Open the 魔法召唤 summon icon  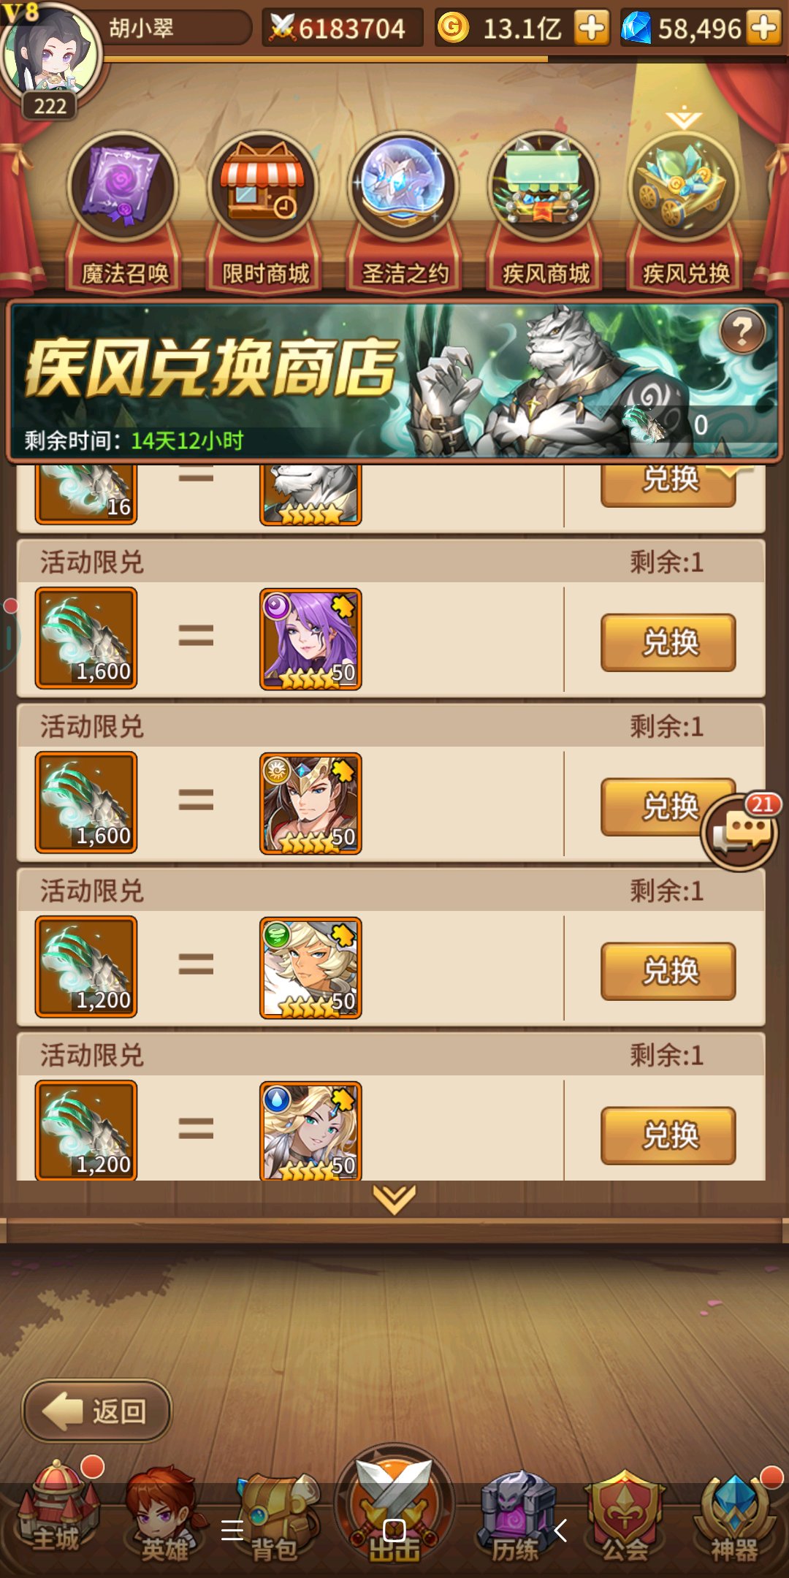[123, 188]
